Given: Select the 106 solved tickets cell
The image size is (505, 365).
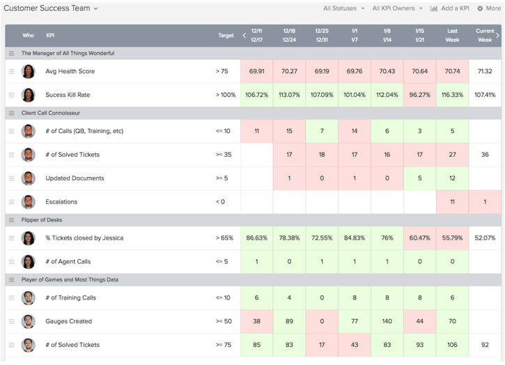Looking at the screenshot, I should pyautogui.click(x=452, y=345).
